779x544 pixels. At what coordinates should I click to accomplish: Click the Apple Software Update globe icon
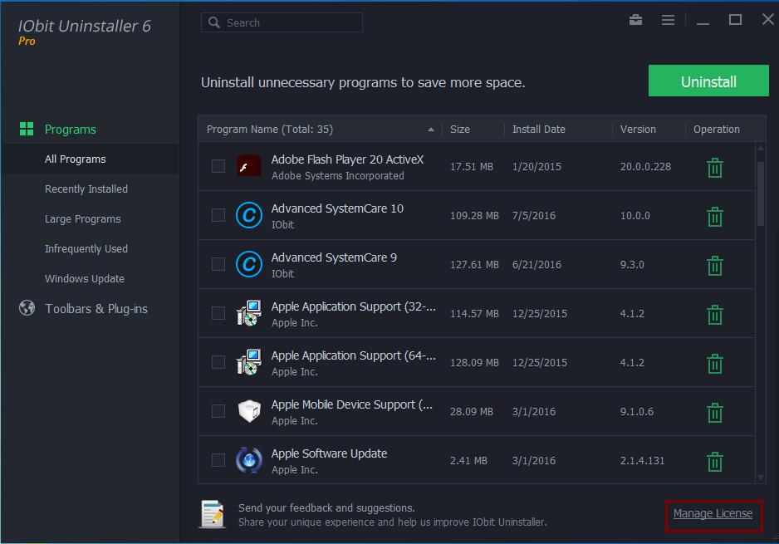249,460
